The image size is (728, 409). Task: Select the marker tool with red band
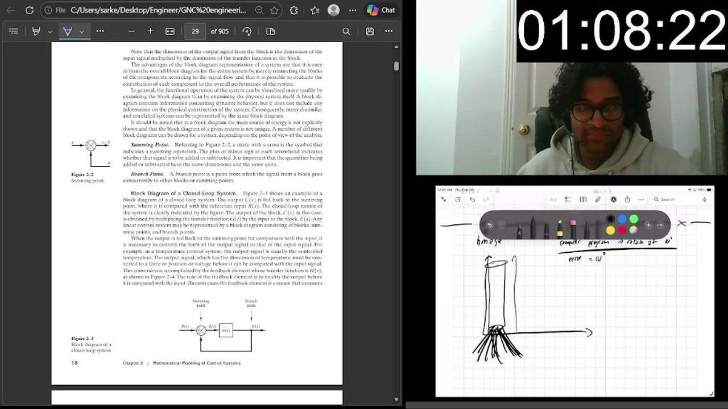[547, 229]
